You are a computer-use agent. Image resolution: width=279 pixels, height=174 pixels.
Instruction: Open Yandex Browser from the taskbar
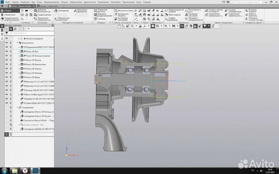click(25, 170)
